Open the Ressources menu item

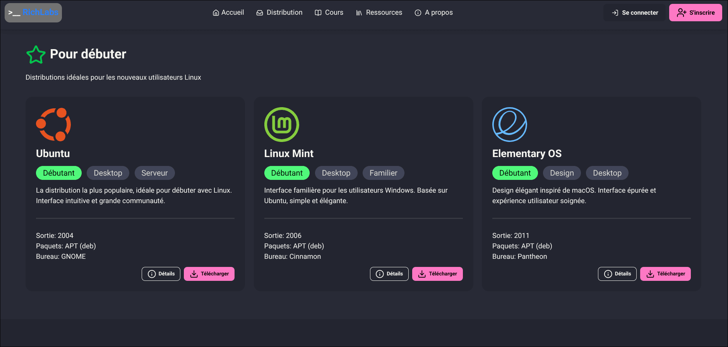pos(379,13)
